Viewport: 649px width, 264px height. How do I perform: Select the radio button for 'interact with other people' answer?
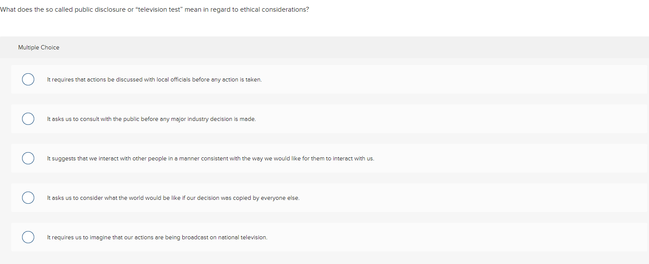tap(28, 158)
